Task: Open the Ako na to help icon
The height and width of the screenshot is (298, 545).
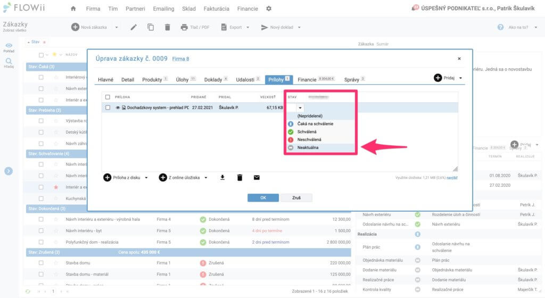Action: (x=500, y=27)
